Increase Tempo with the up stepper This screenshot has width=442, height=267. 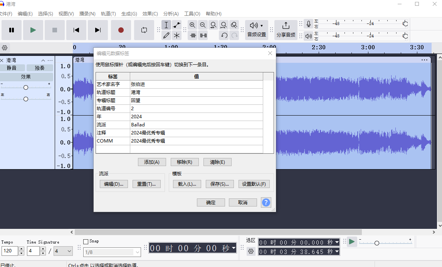pos(22,249)
